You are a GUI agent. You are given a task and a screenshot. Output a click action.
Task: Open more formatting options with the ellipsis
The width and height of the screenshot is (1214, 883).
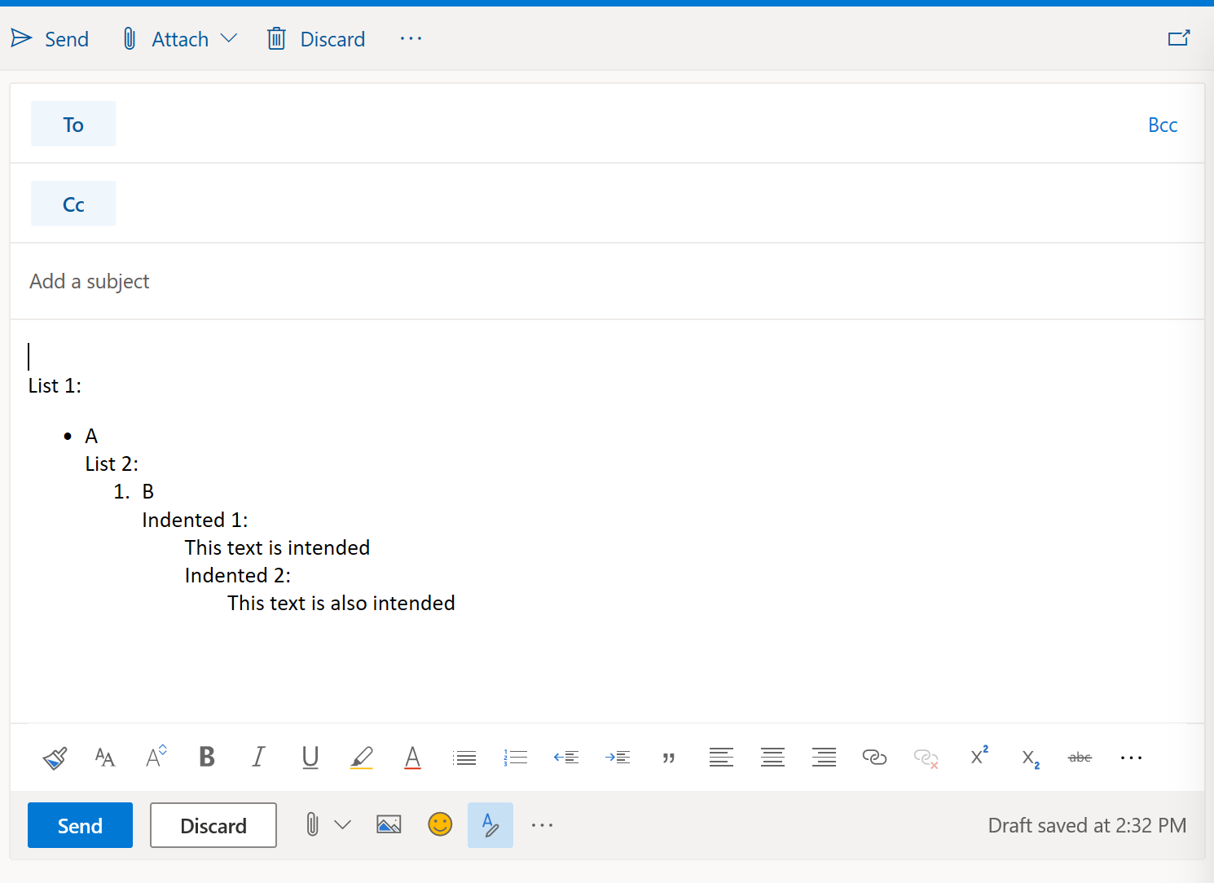[1131, 758]
